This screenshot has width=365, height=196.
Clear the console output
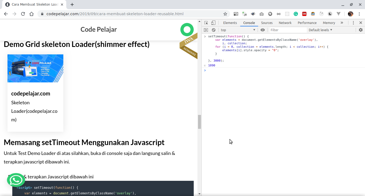(213, 30)
